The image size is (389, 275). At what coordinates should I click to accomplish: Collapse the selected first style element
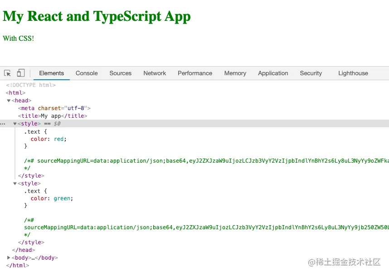point(15,124)
